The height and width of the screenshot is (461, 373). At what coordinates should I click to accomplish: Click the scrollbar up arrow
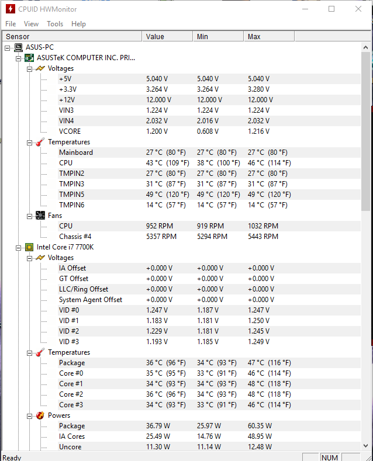(365, 47)
